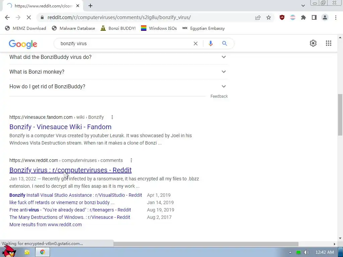
Task: Expand 'What did the BonziBuddy virus do?'
Action: (x=118, y=57)
